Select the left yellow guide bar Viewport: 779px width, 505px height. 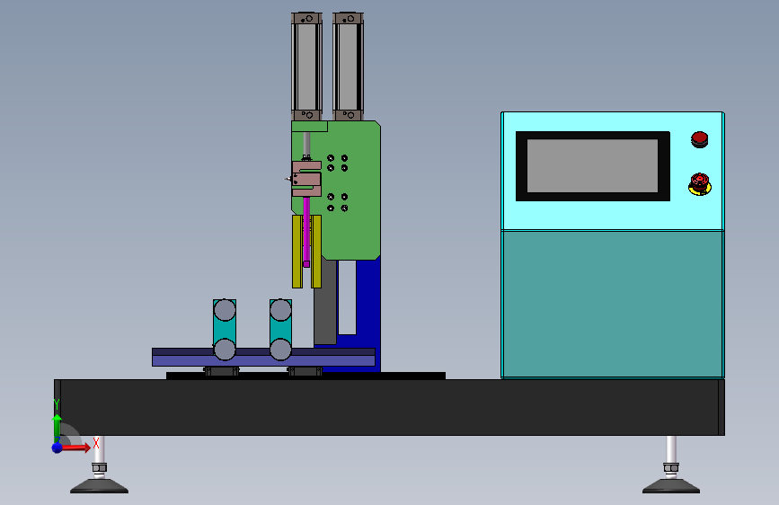click(x=297, y=252)
